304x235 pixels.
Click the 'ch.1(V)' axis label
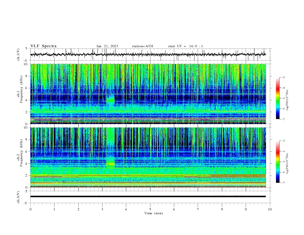pyautogui.click(x=18, y=55)
